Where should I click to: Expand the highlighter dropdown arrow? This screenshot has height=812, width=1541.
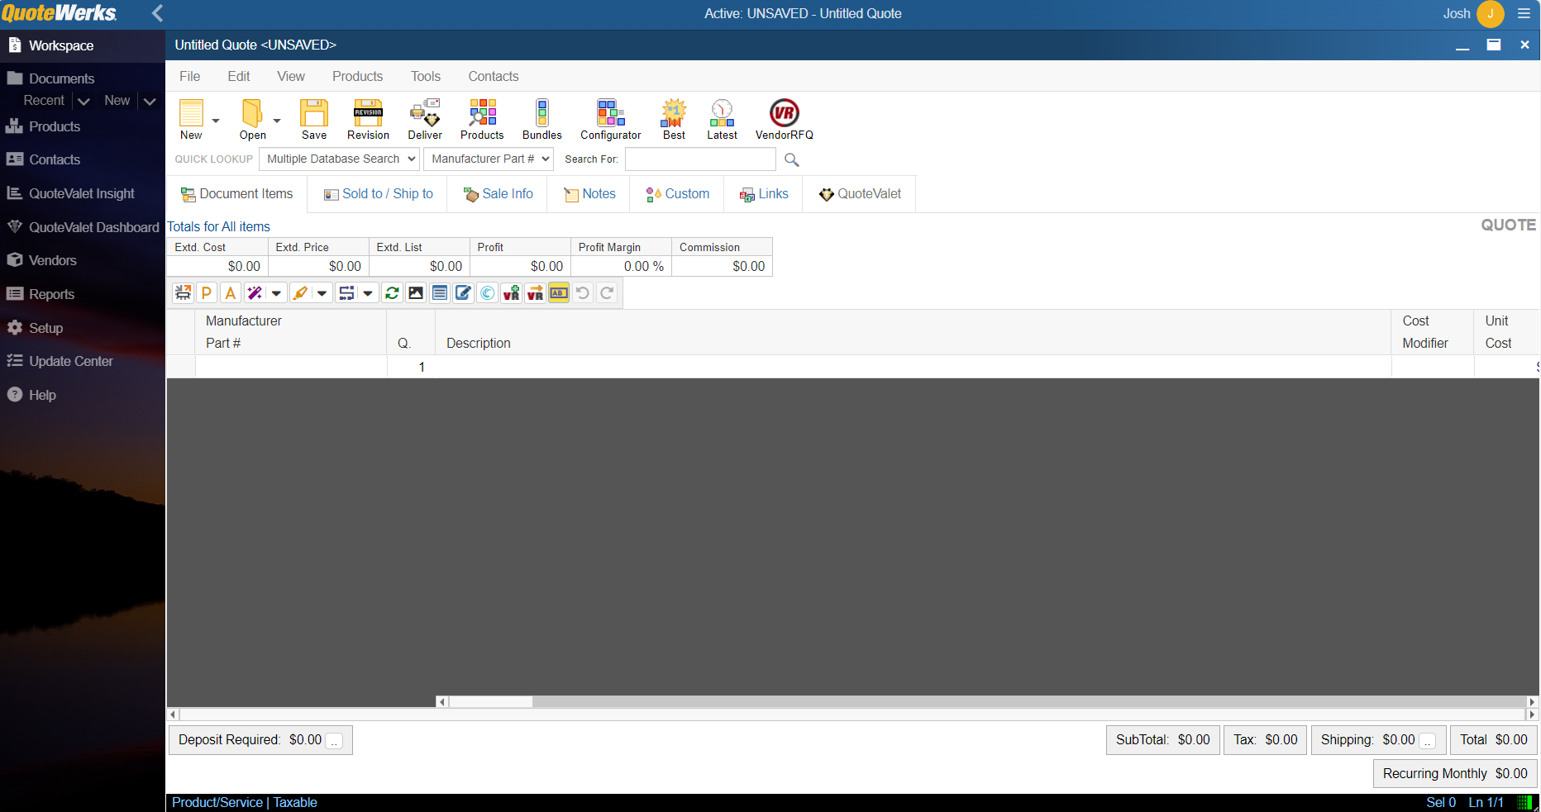tap(322, 293)
